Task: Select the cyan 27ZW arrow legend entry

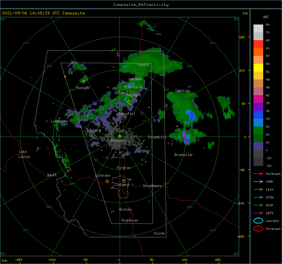Action: click(258, 197)
